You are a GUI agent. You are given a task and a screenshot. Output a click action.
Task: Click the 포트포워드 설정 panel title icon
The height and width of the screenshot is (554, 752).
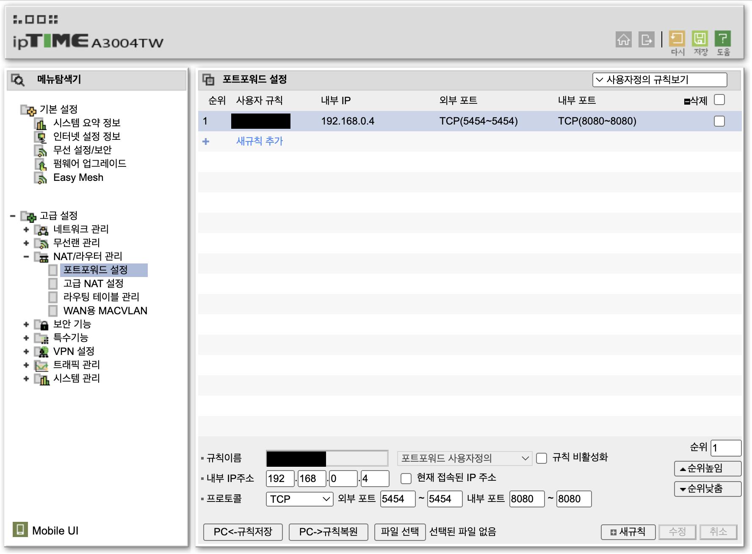point(208,80)
